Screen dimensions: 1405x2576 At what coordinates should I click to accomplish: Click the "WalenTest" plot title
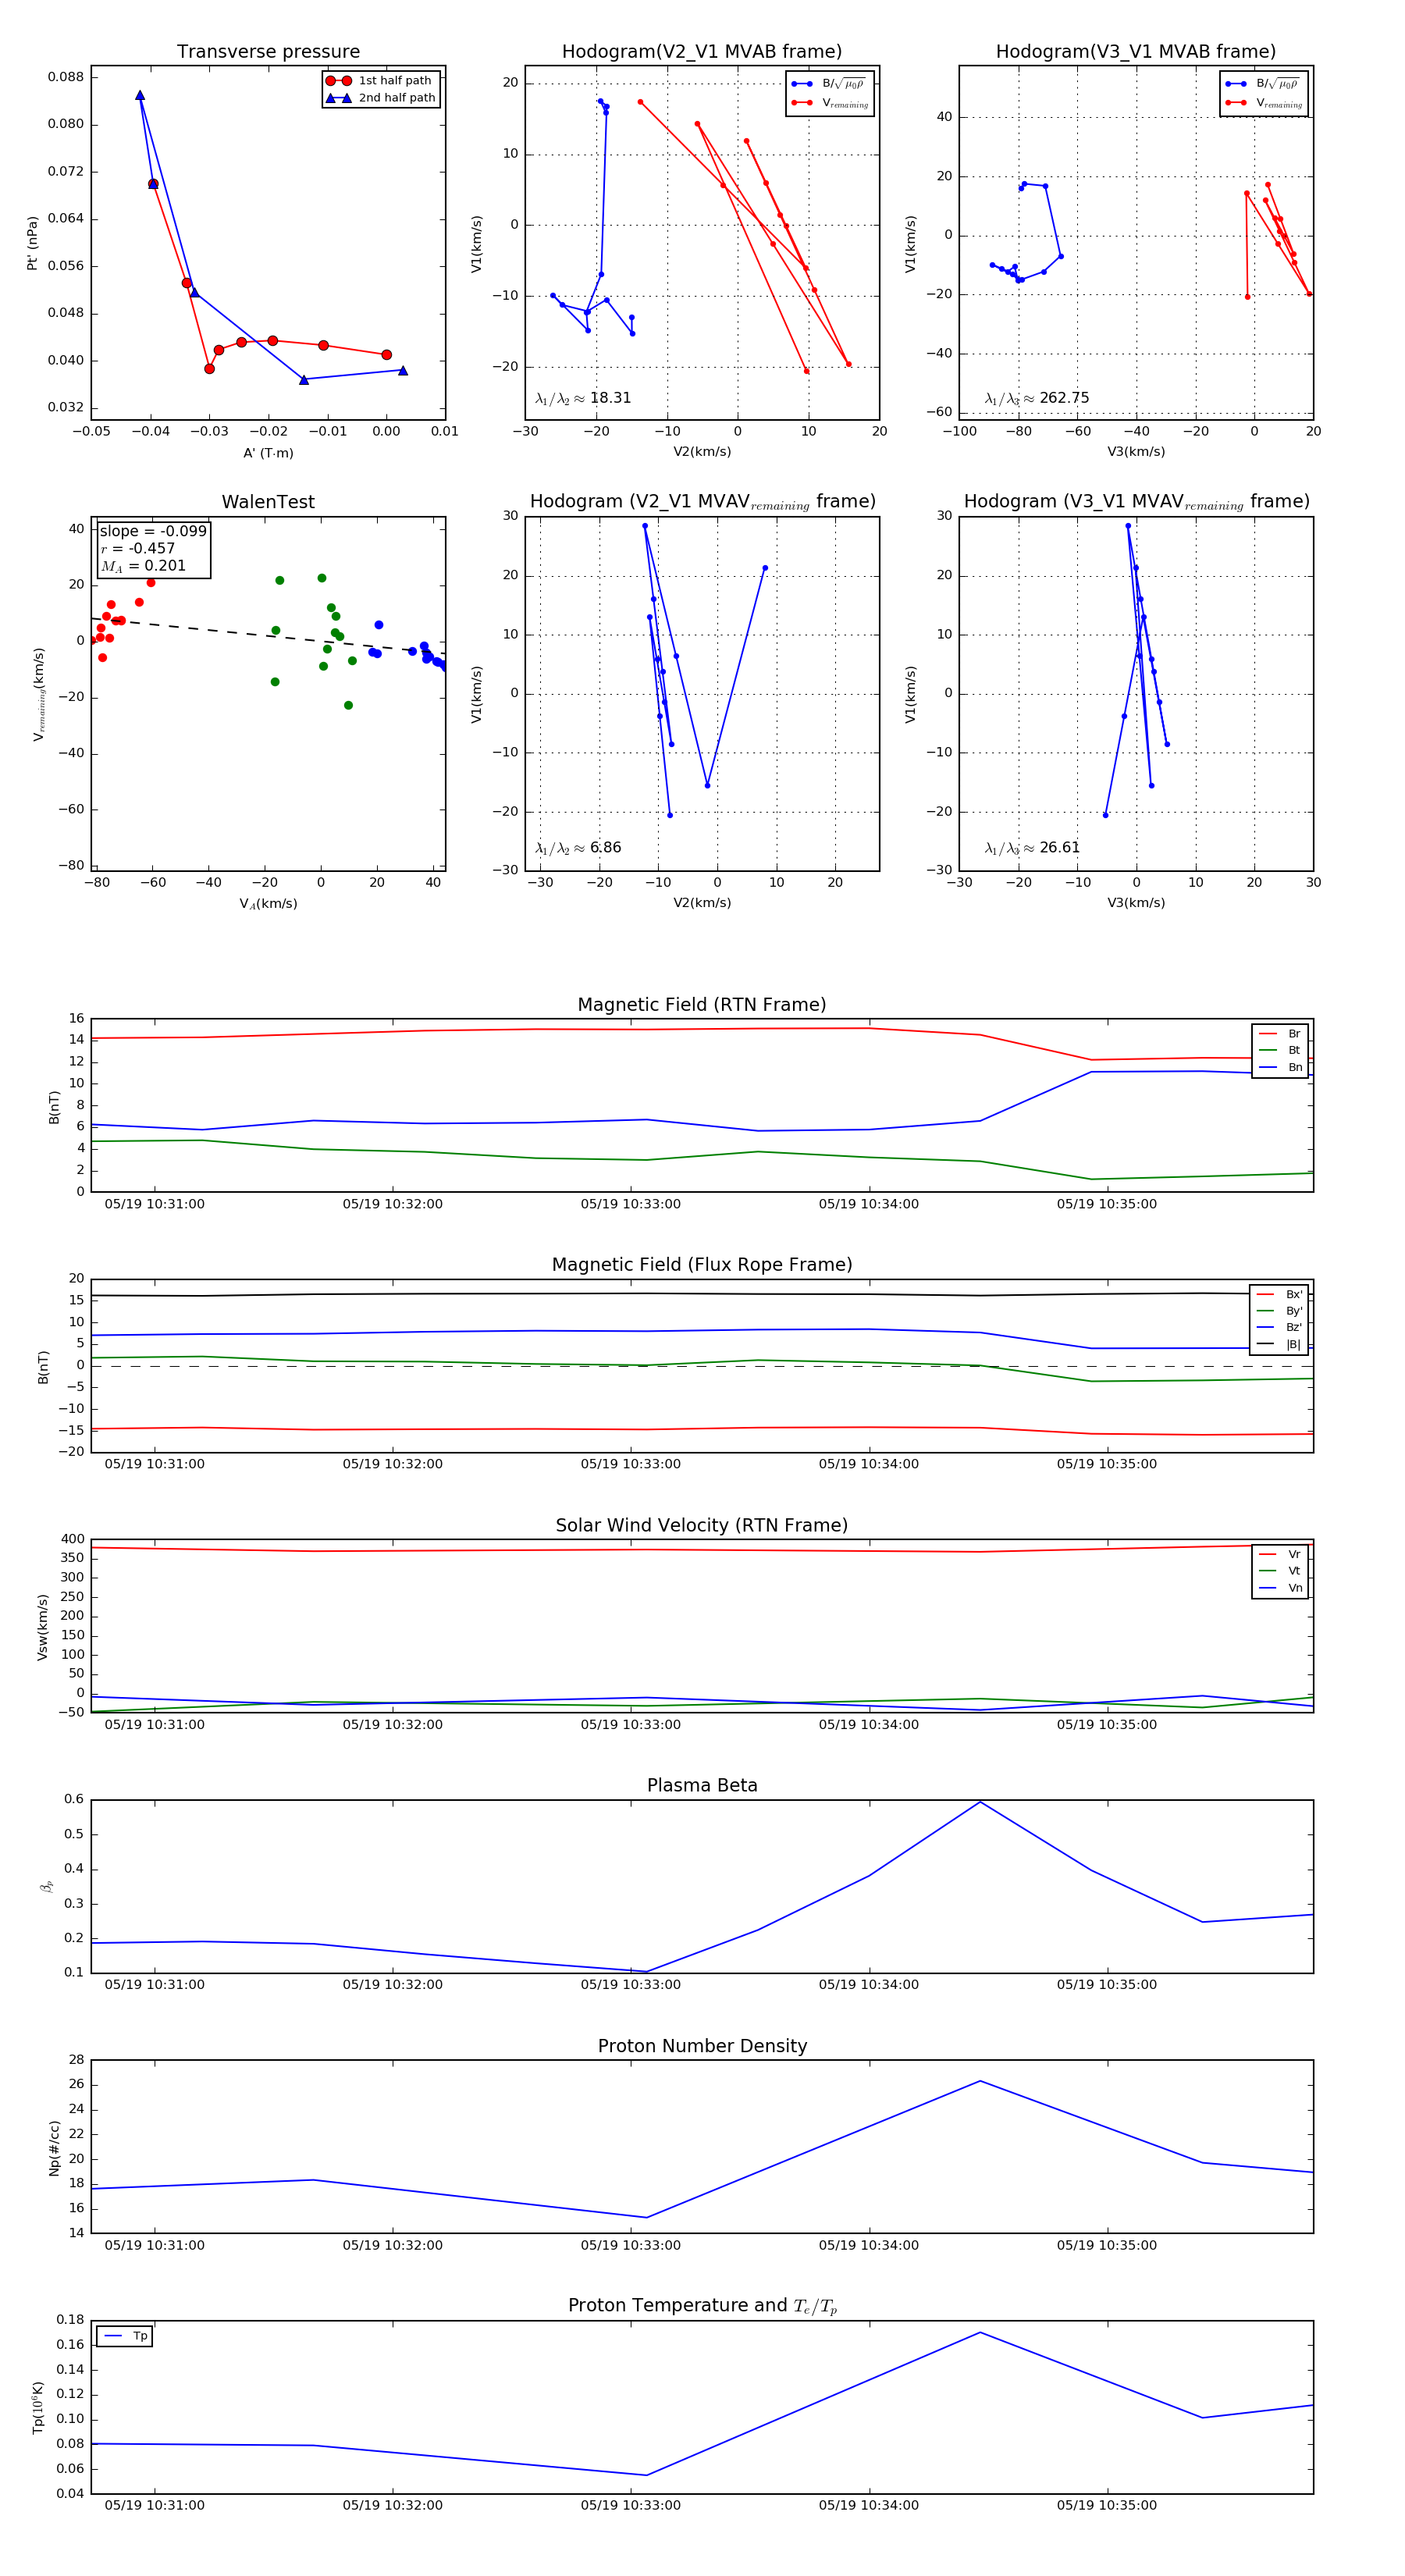[268, 502]
